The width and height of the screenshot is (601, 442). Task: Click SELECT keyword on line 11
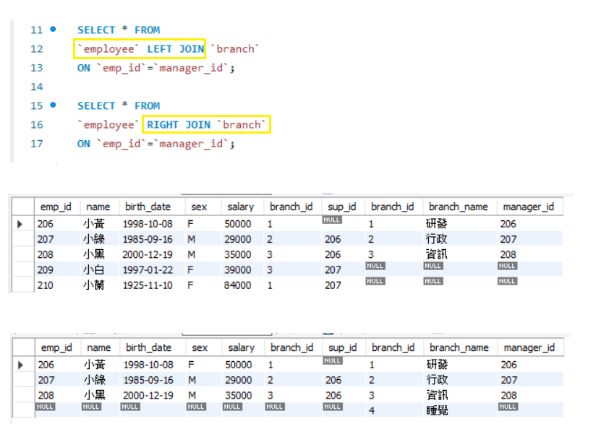pos(96,30)
